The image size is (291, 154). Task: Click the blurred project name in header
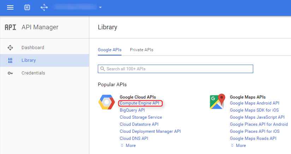click(x=75, y=7)
